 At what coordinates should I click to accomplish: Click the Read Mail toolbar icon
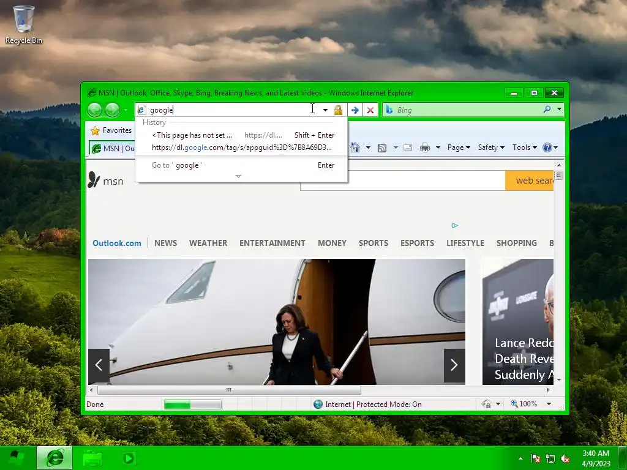pos(408,147)
